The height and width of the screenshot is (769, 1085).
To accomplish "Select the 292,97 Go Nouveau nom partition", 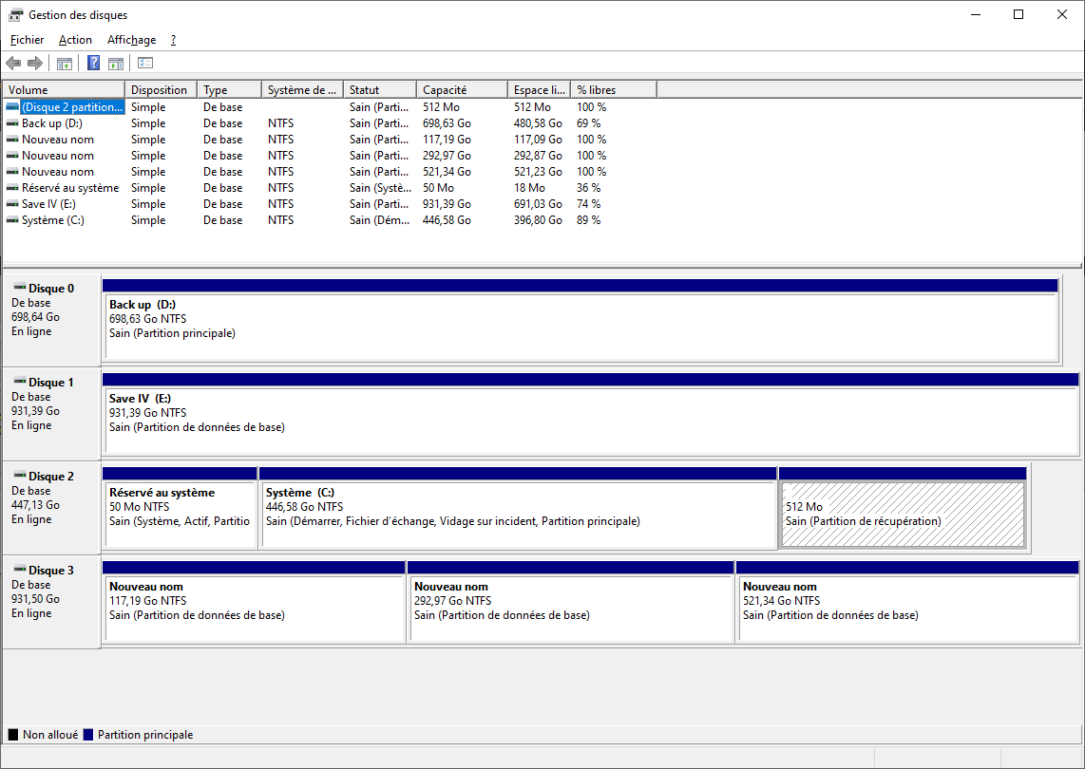I will click(x=570, y=608).
